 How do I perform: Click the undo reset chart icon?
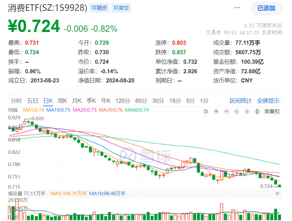(x=206, y=111)
